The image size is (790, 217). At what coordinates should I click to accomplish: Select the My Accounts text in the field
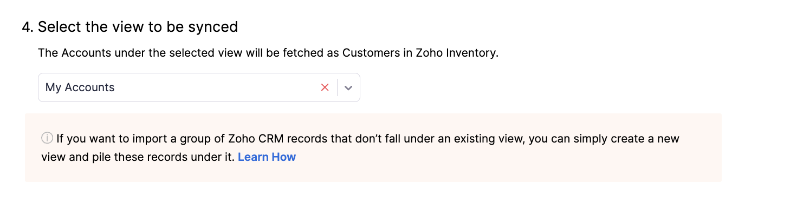[80, 87]
